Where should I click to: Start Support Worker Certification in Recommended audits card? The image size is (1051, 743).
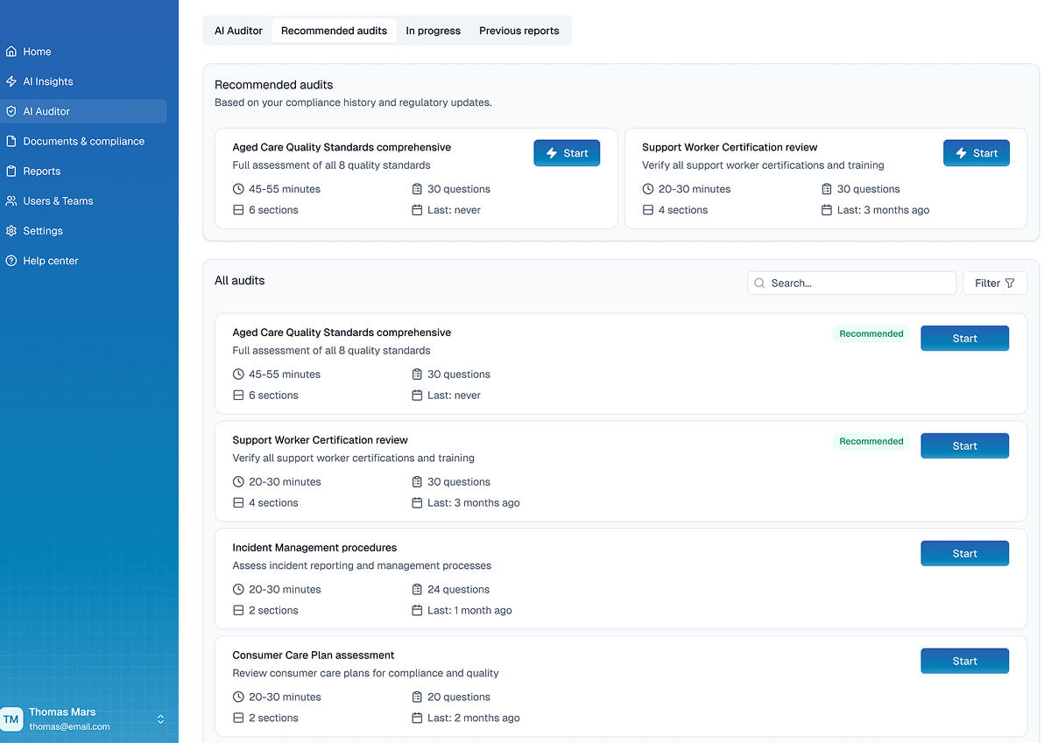click(x=977, y=153)
